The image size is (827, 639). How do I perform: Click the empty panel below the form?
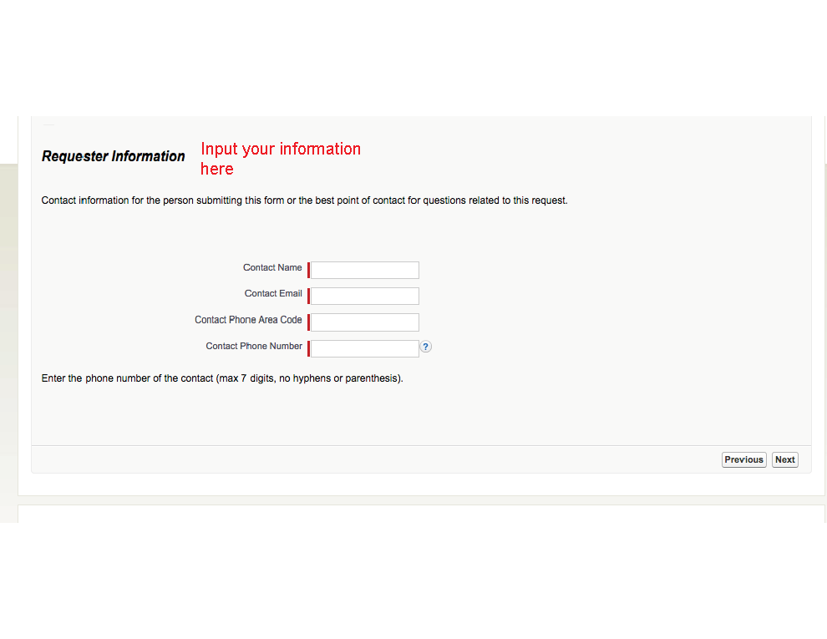click(418, 511)
